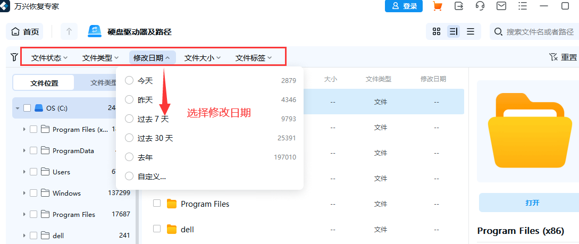Check the Users tree checkbox
The image size is (579, 244).
click(x=33, y=172)
